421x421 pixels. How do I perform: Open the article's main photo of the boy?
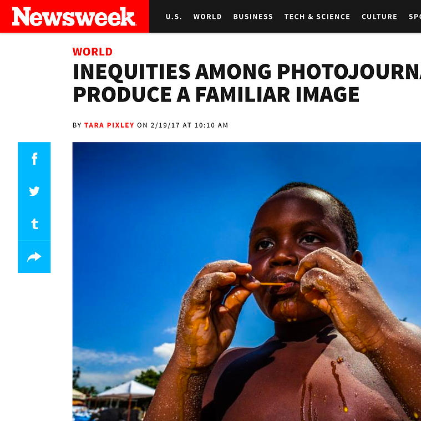click(247, 281)
